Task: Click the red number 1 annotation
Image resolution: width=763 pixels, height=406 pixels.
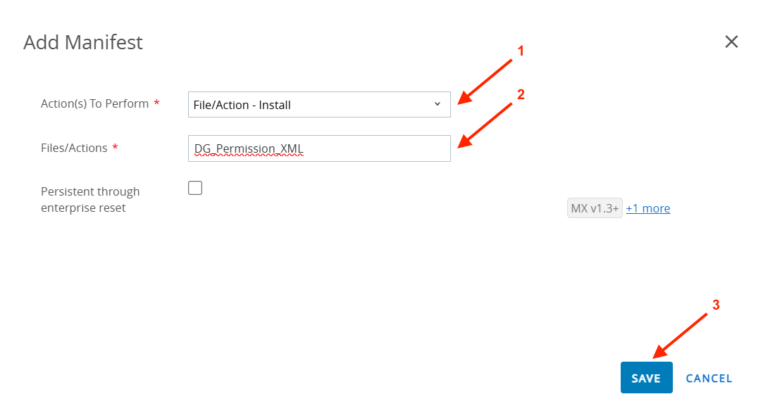Action: click(521, 51)
